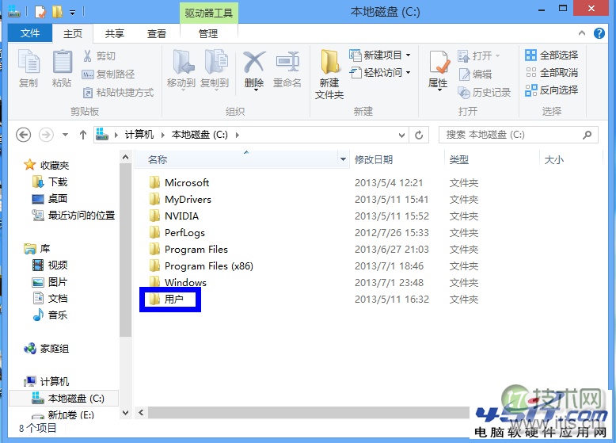
Task: Click Paste shortcut (粘贴快捷方式)
Action: (118, 93)
